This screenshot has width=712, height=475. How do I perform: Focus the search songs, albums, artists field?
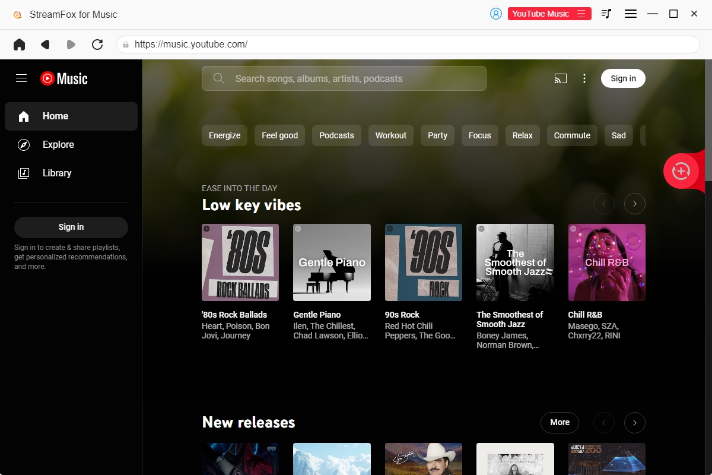click(344, 78)
